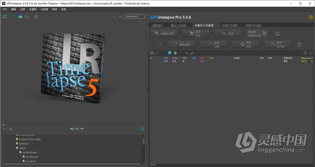
Task: Switch to the 长期工作流程 tab
Action: point(230,25)
